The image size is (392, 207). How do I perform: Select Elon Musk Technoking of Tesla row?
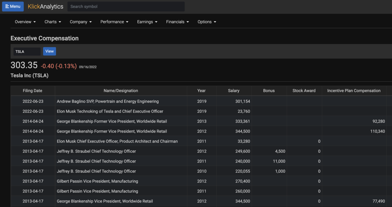coord(201,111)
